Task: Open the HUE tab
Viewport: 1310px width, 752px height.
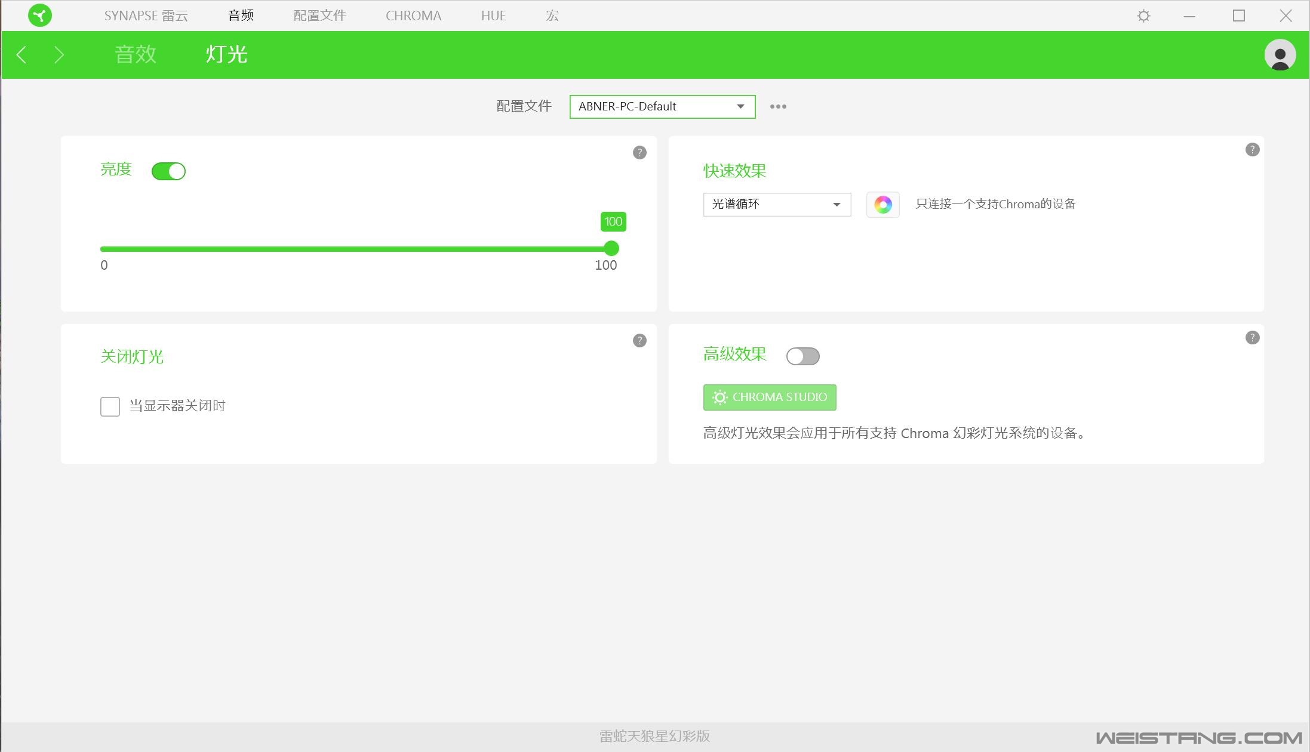Action: click(x=494, y=16)
